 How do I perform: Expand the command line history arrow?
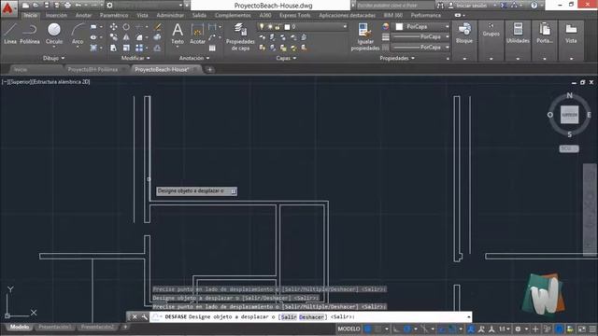coord(468,316)
